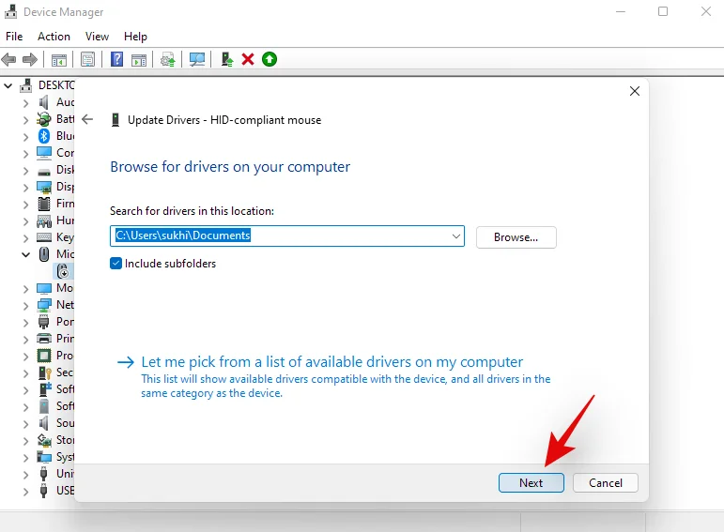Image resolution: width=724 pixels, height=532 pixels.
Task: Close the Update Drivers dialog
Action: tap(635, 91)
